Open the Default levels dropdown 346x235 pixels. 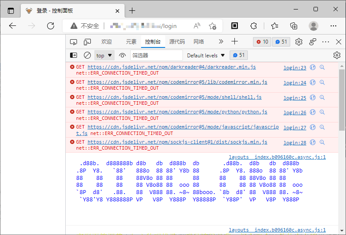[x=206, y=56]
